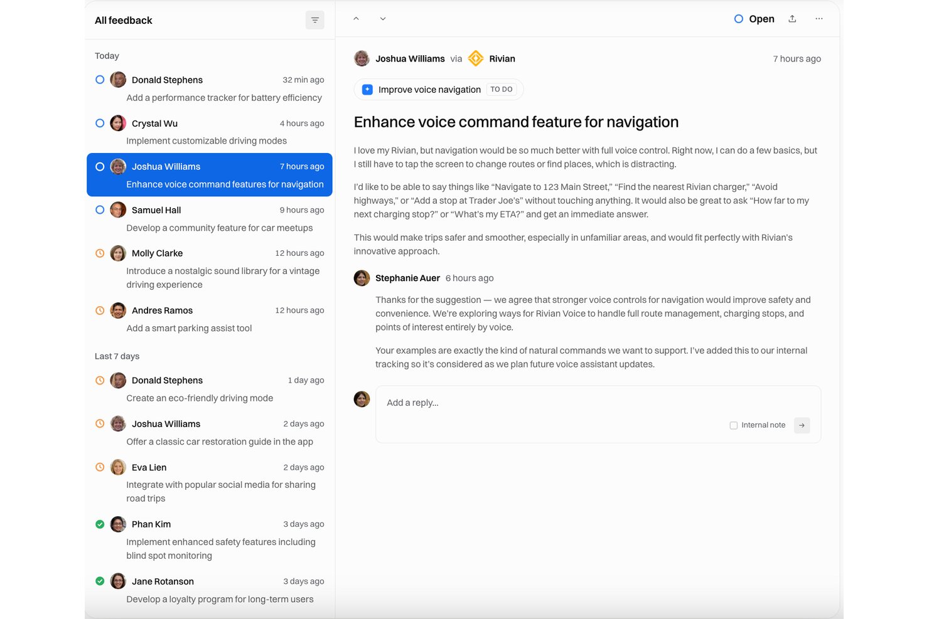Viewport: 929px width, 619px height.
Task: Open feedback Offer a classic car restoration guide
Action: pyautogui.click(x=210, y=433)
